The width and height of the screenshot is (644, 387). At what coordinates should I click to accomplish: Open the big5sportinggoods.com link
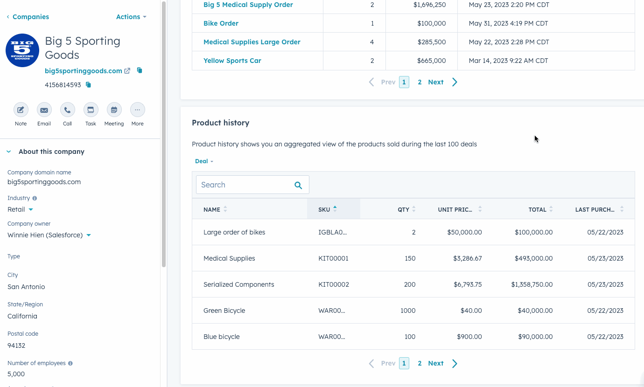[84, 71]
